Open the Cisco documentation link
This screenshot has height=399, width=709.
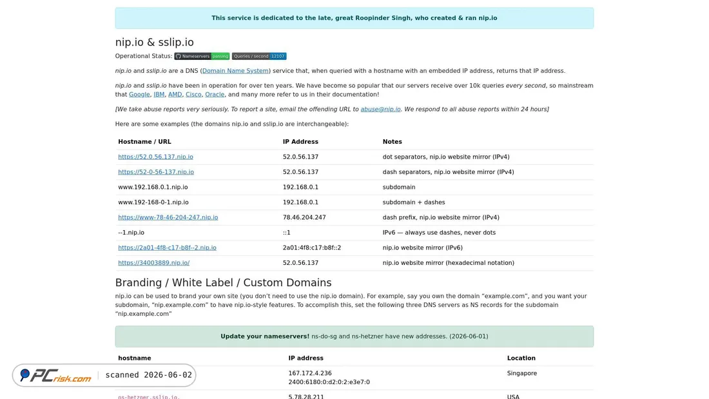(193, 95)
